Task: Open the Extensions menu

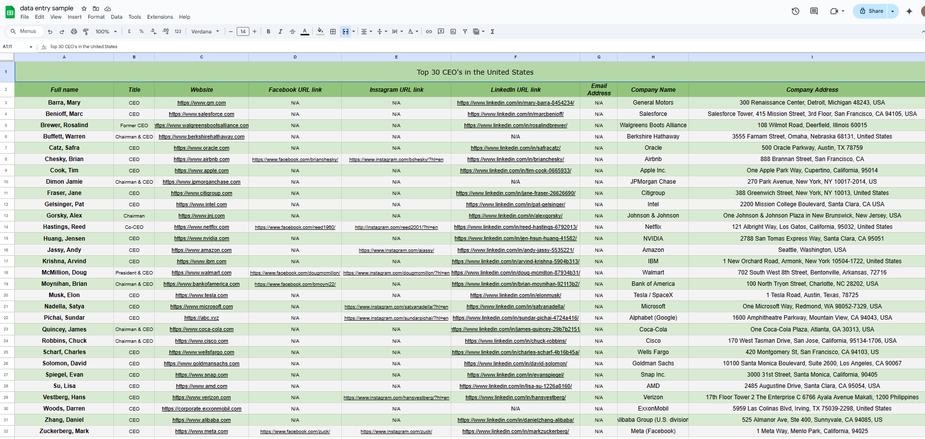Action: pyautogui.click(x=160, y=17)
